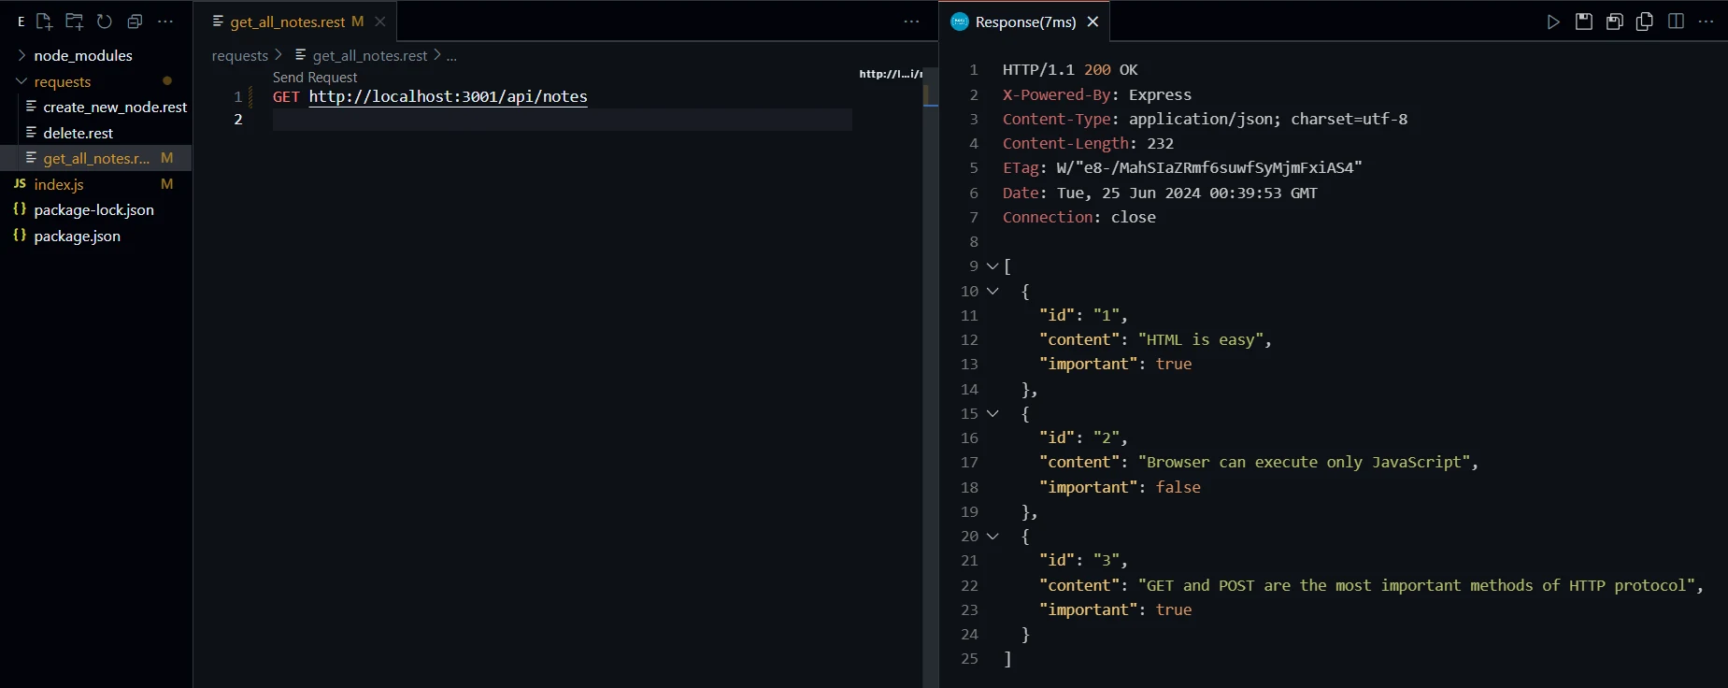Image resolution: width=1728 pixels, height=688 pixels.
Task: Save the full response to file
Action: point(1583,21)
